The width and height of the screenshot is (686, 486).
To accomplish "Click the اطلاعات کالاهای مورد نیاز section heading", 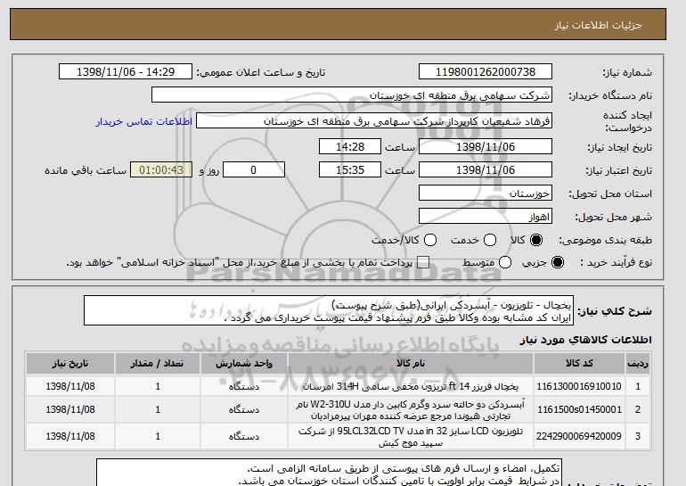I will point(586,340).
